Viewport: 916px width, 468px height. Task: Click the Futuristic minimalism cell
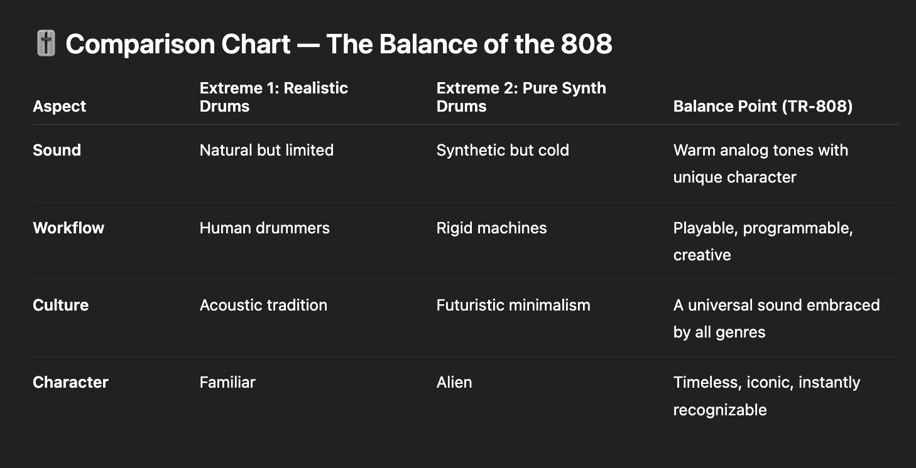pos(513,305)
